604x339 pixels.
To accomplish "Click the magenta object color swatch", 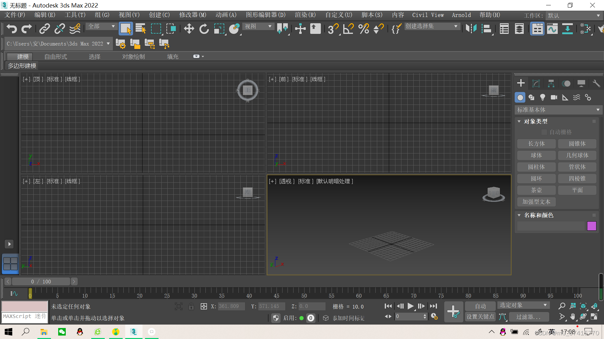I will 591,226.
